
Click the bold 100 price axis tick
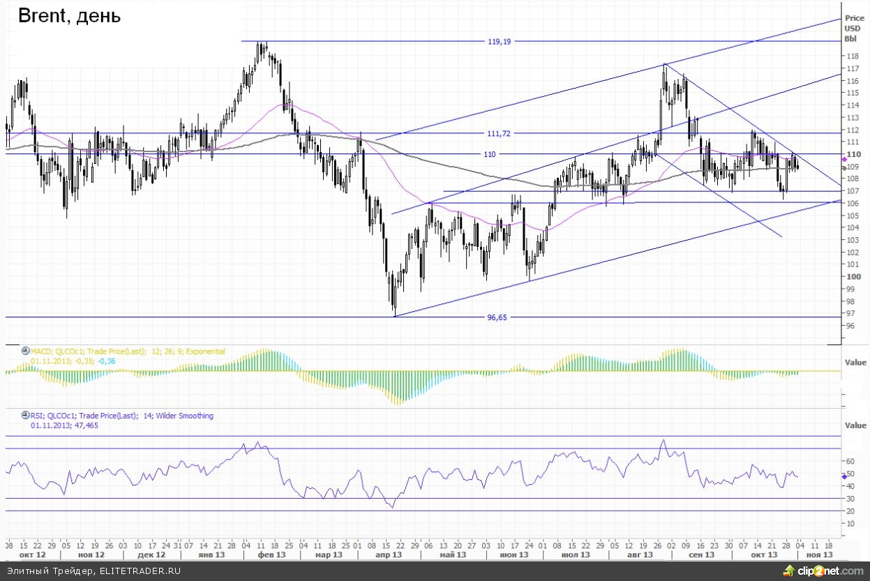pos(850,276)
